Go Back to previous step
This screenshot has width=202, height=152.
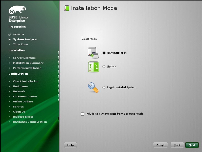point(177,145)
